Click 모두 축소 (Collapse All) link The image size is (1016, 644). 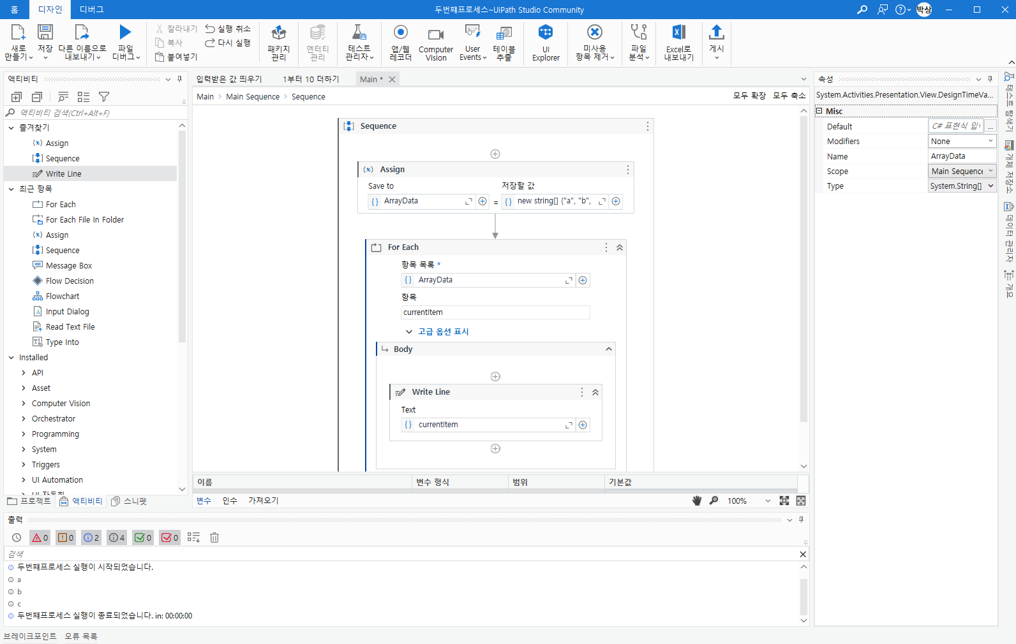point(789,96)
